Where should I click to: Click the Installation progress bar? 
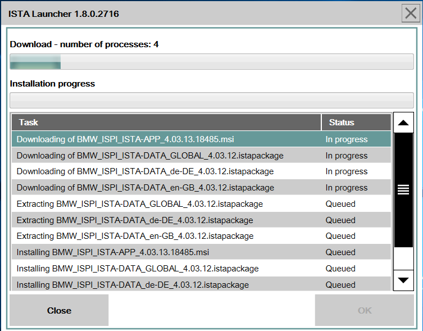212,101
